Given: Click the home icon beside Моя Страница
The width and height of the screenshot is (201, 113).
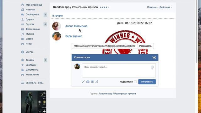Looking at the screenshot, I should click(22, 5).
